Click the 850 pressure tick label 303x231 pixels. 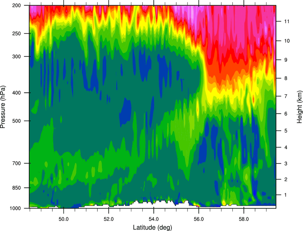click(x=16, y=188)
